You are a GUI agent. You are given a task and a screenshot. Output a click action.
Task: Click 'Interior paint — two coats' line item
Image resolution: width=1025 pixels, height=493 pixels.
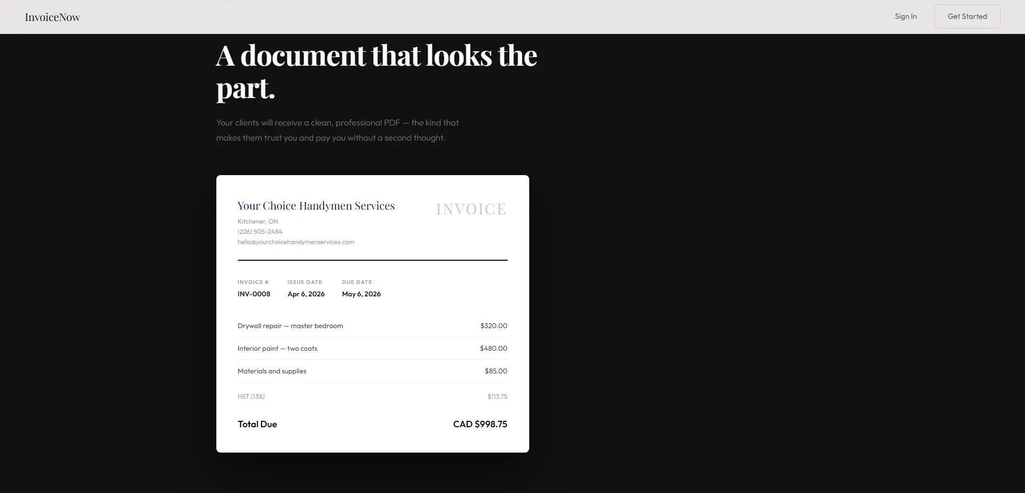coord(277,349)
